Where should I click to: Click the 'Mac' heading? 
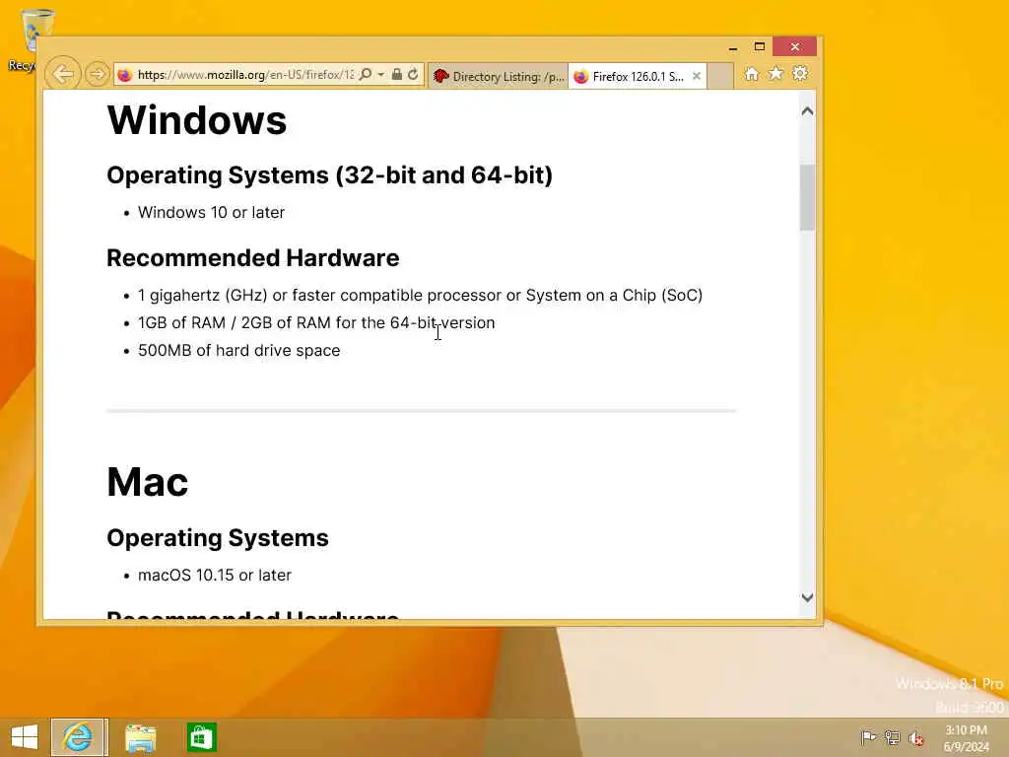point(148,482)
